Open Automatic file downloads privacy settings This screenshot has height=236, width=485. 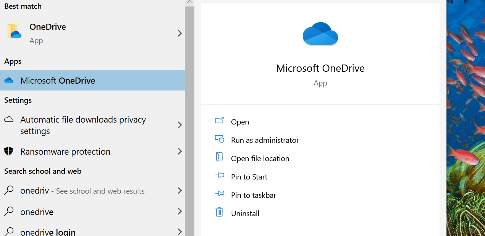92,125
